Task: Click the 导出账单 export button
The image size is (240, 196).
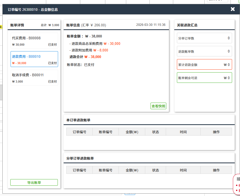Action: 34,183
